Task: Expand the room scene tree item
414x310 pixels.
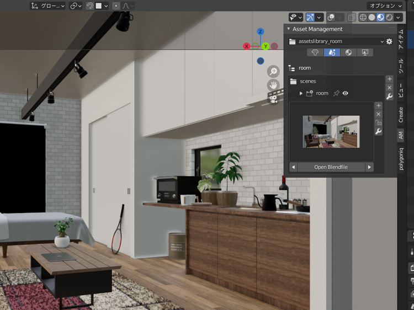Action: coord(301,93)
